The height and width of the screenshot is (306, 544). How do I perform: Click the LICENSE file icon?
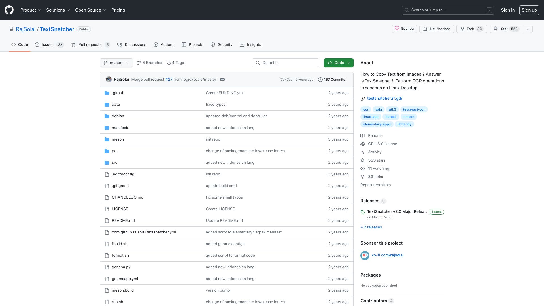coord(107,209)
